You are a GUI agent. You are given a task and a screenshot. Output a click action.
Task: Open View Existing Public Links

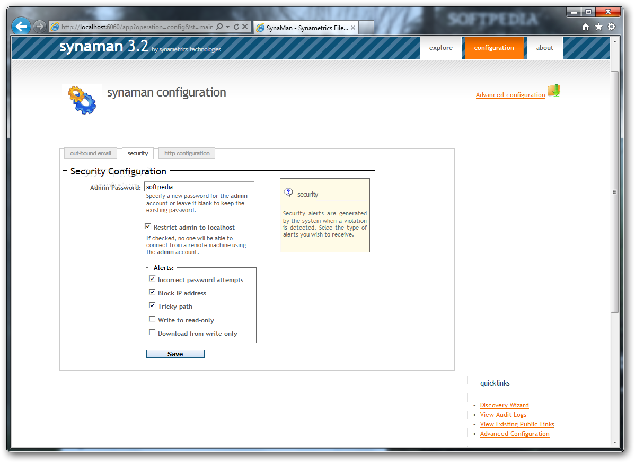(517, 424)
